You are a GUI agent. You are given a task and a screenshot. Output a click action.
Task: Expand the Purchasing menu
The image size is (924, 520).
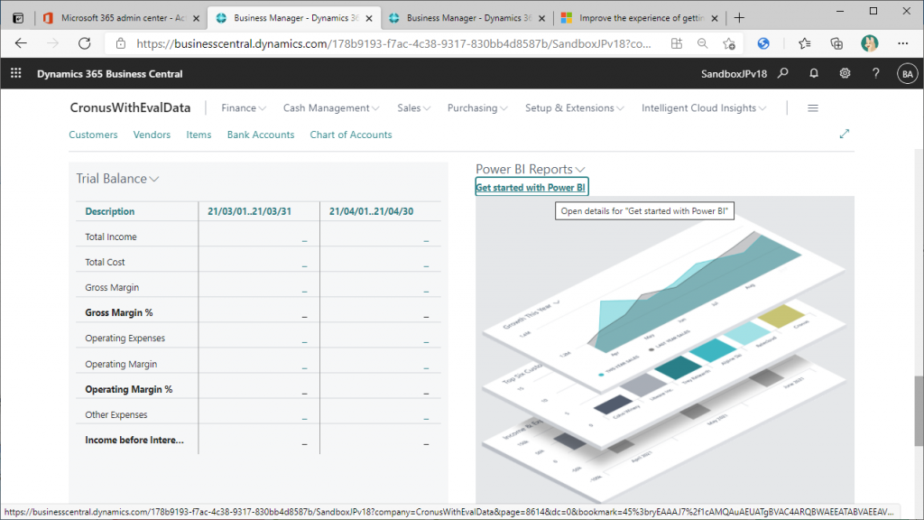click(x=477, y=108)
